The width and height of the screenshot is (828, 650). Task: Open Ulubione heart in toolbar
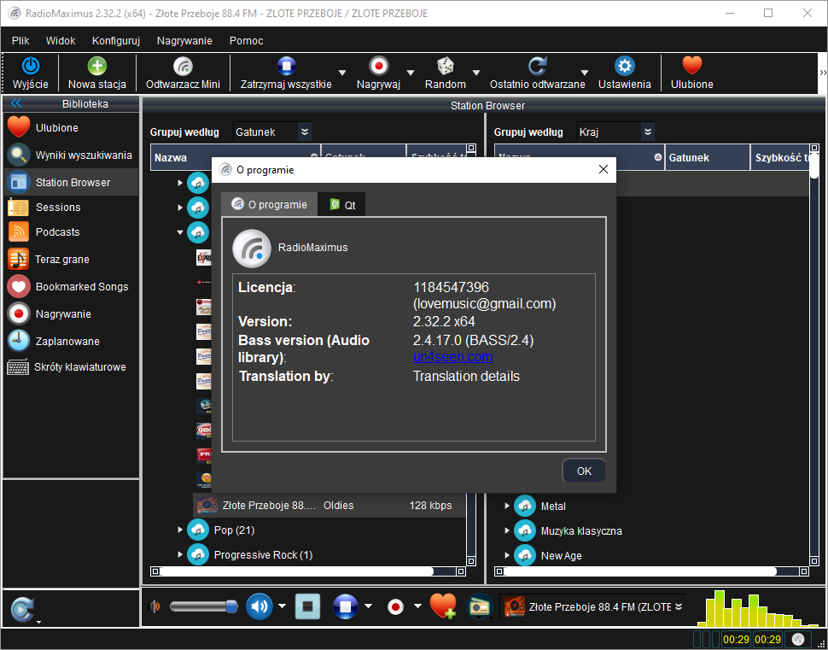coord(691,73)
